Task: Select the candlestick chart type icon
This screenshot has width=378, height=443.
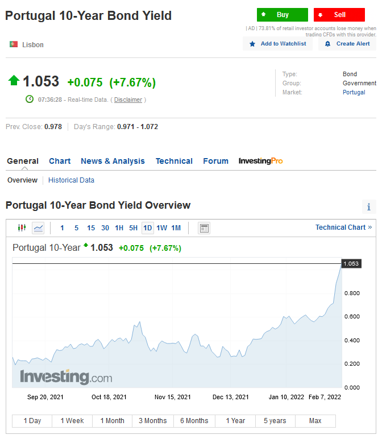Action: coord(22,227)
